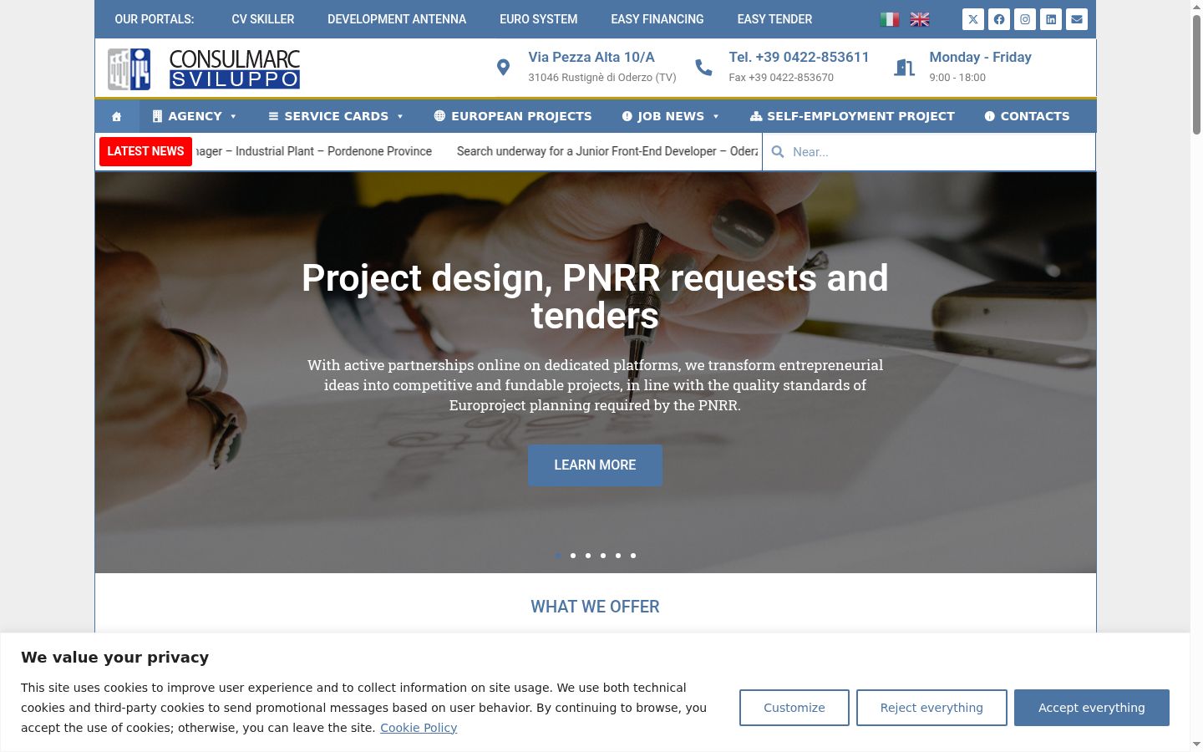Click the Via Pezza Alta 10/A address
The width and height of the screenshot is (1203, 752).
coord(591,57)
